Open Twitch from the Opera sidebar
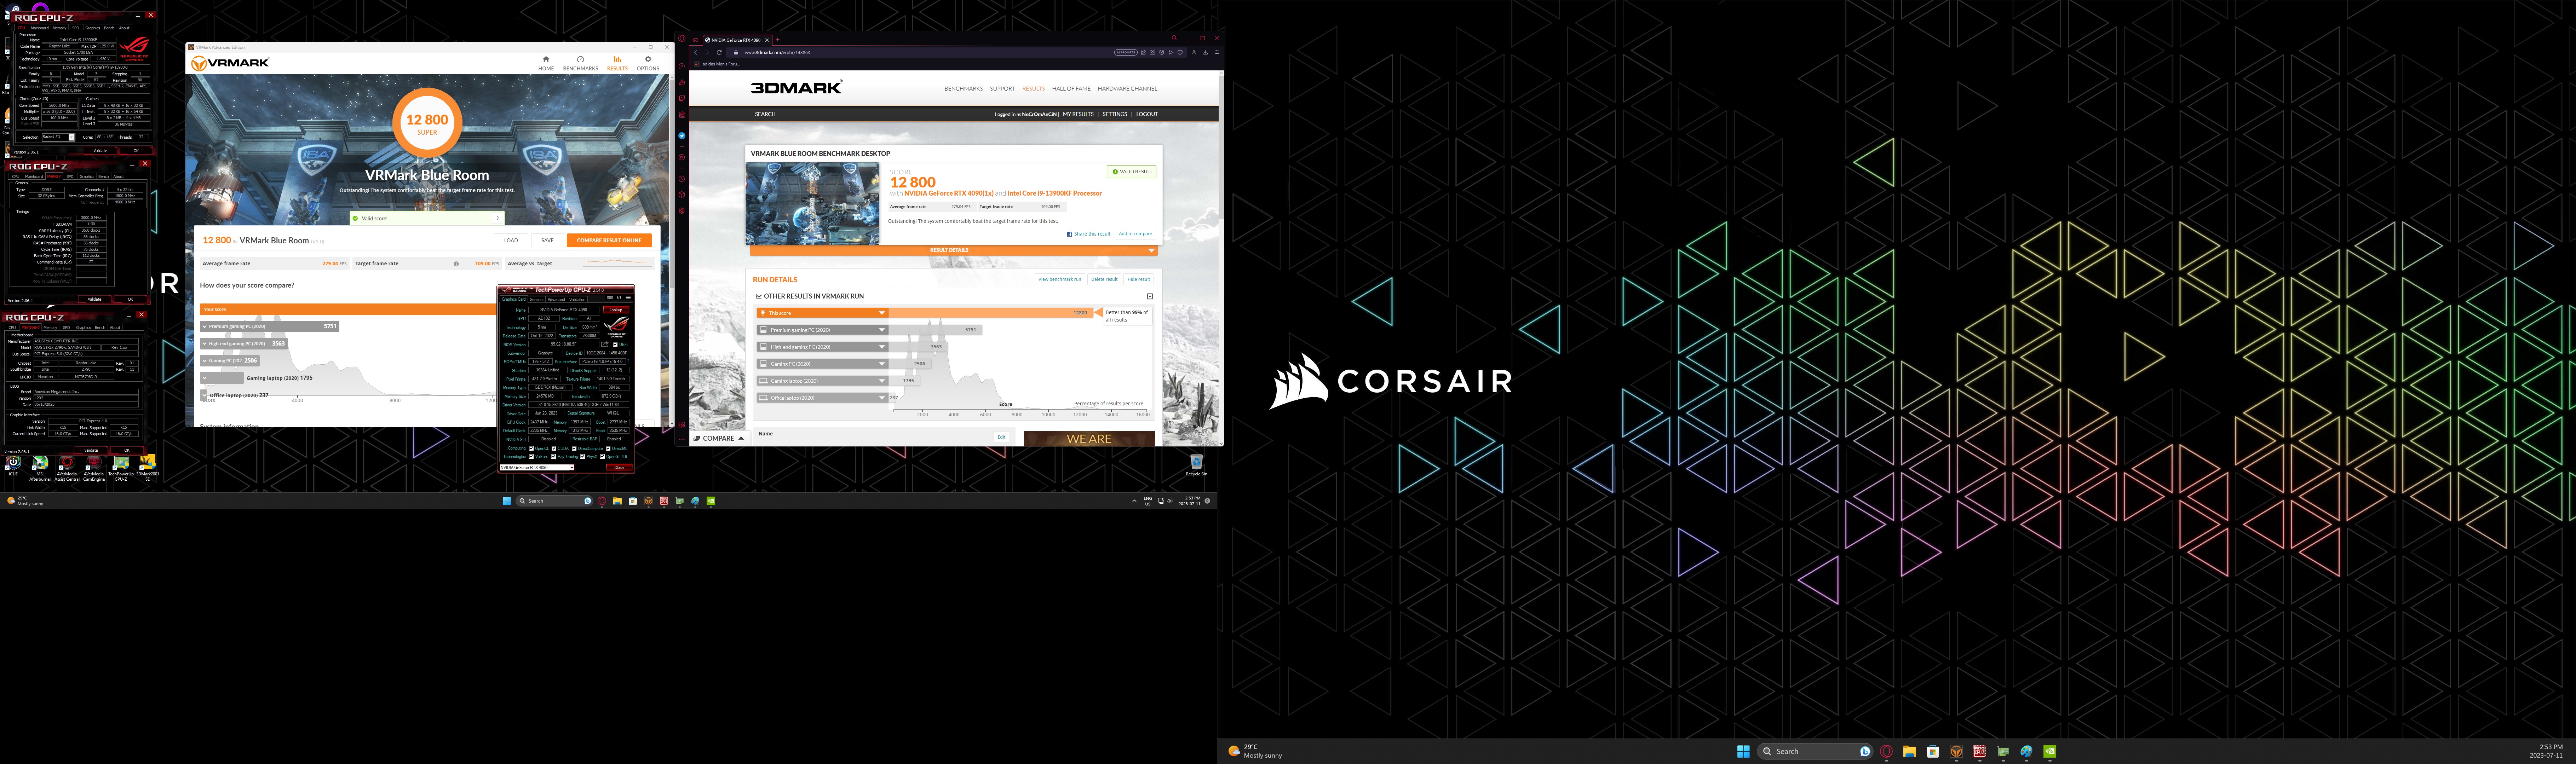The image size is (2576, 764). 682,98
